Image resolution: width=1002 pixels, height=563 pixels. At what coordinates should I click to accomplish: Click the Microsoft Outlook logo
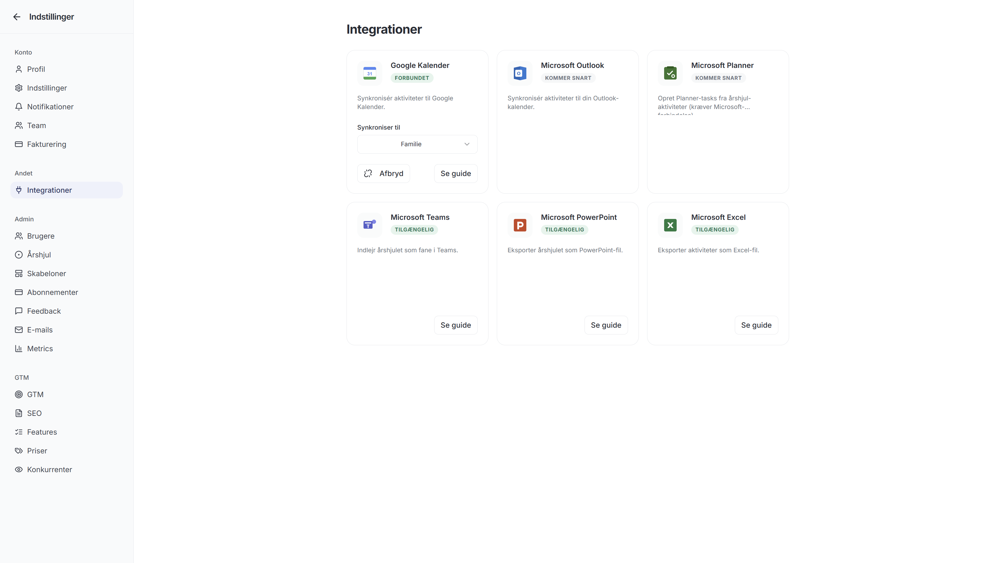[x=520, y=73]
